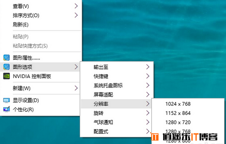Click the monitor icon beside 显示设置(D)

click(x=6, y=100)
